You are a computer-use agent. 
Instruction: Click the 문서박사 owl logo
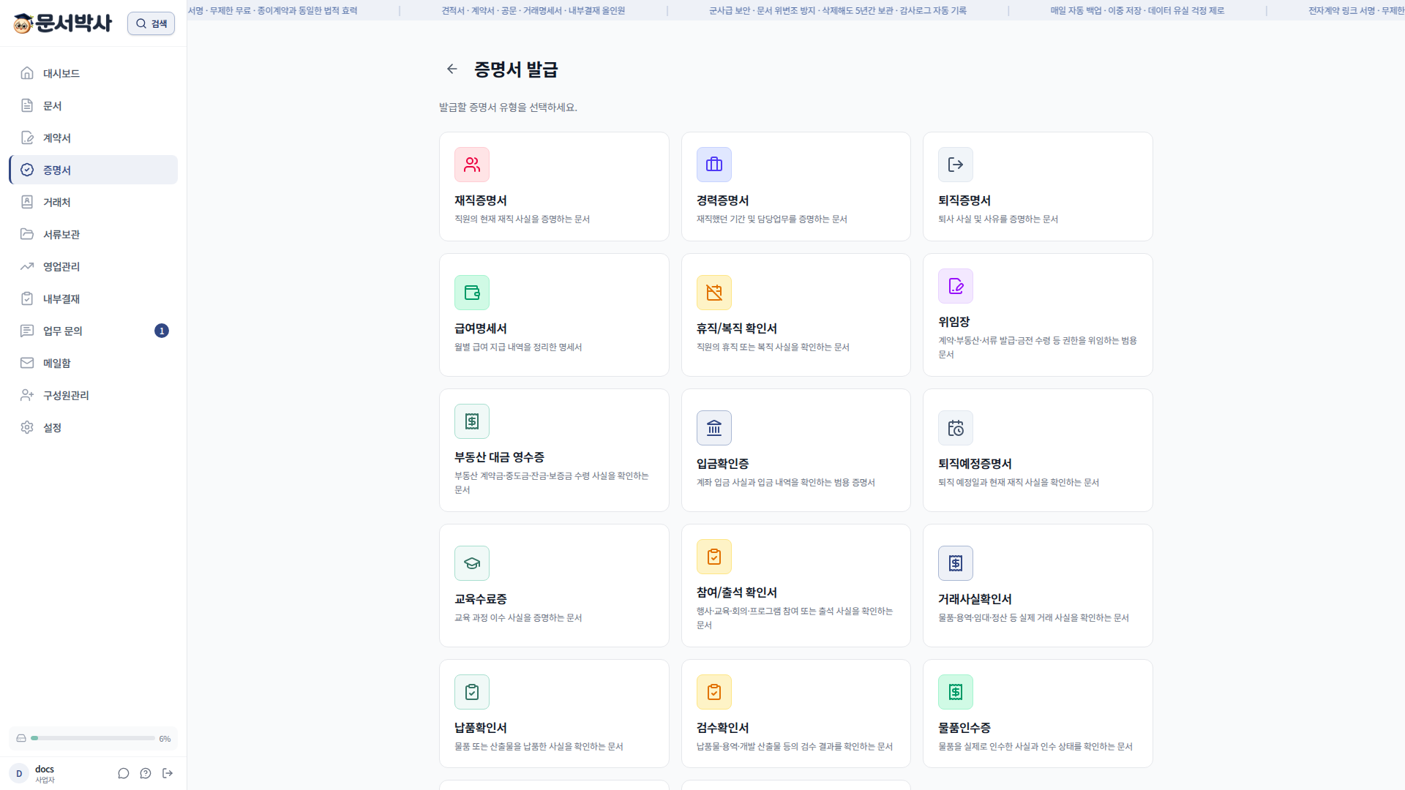[x=63, y=23]
